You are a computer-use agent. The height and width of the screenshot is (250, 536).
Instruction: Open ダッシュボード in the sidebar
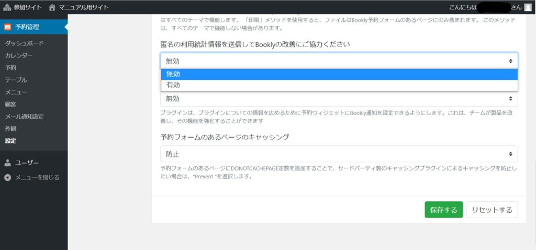24,43
